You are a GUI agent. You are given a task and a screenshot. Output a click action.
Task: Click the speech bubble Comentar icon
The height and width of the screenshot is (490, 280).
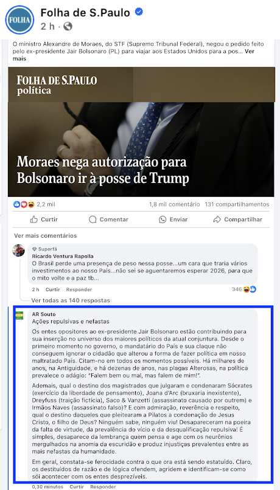(93, 219)
